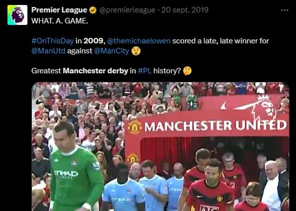Click the astonished face emoji
This screenshot has height=211, width=296.
coord(136,51)
